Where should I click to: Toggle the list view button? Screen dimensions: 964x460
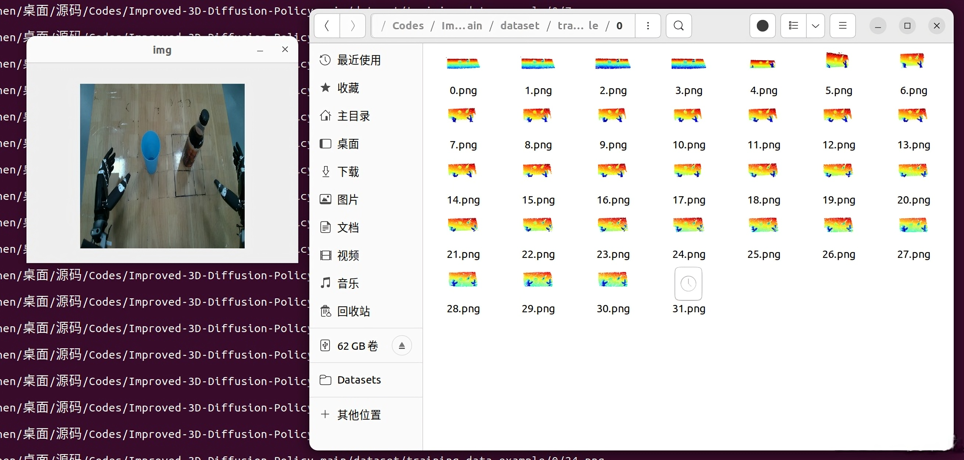[x=794, y=25]
